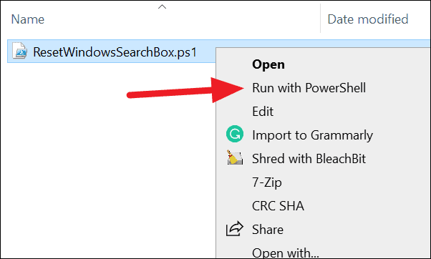Click Share in the context menu
This screenshot has width=431, height=259.
click(268, 230)
